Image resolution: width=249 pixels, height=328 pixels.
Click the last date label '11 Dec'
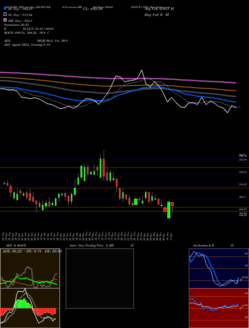(171, 236)
